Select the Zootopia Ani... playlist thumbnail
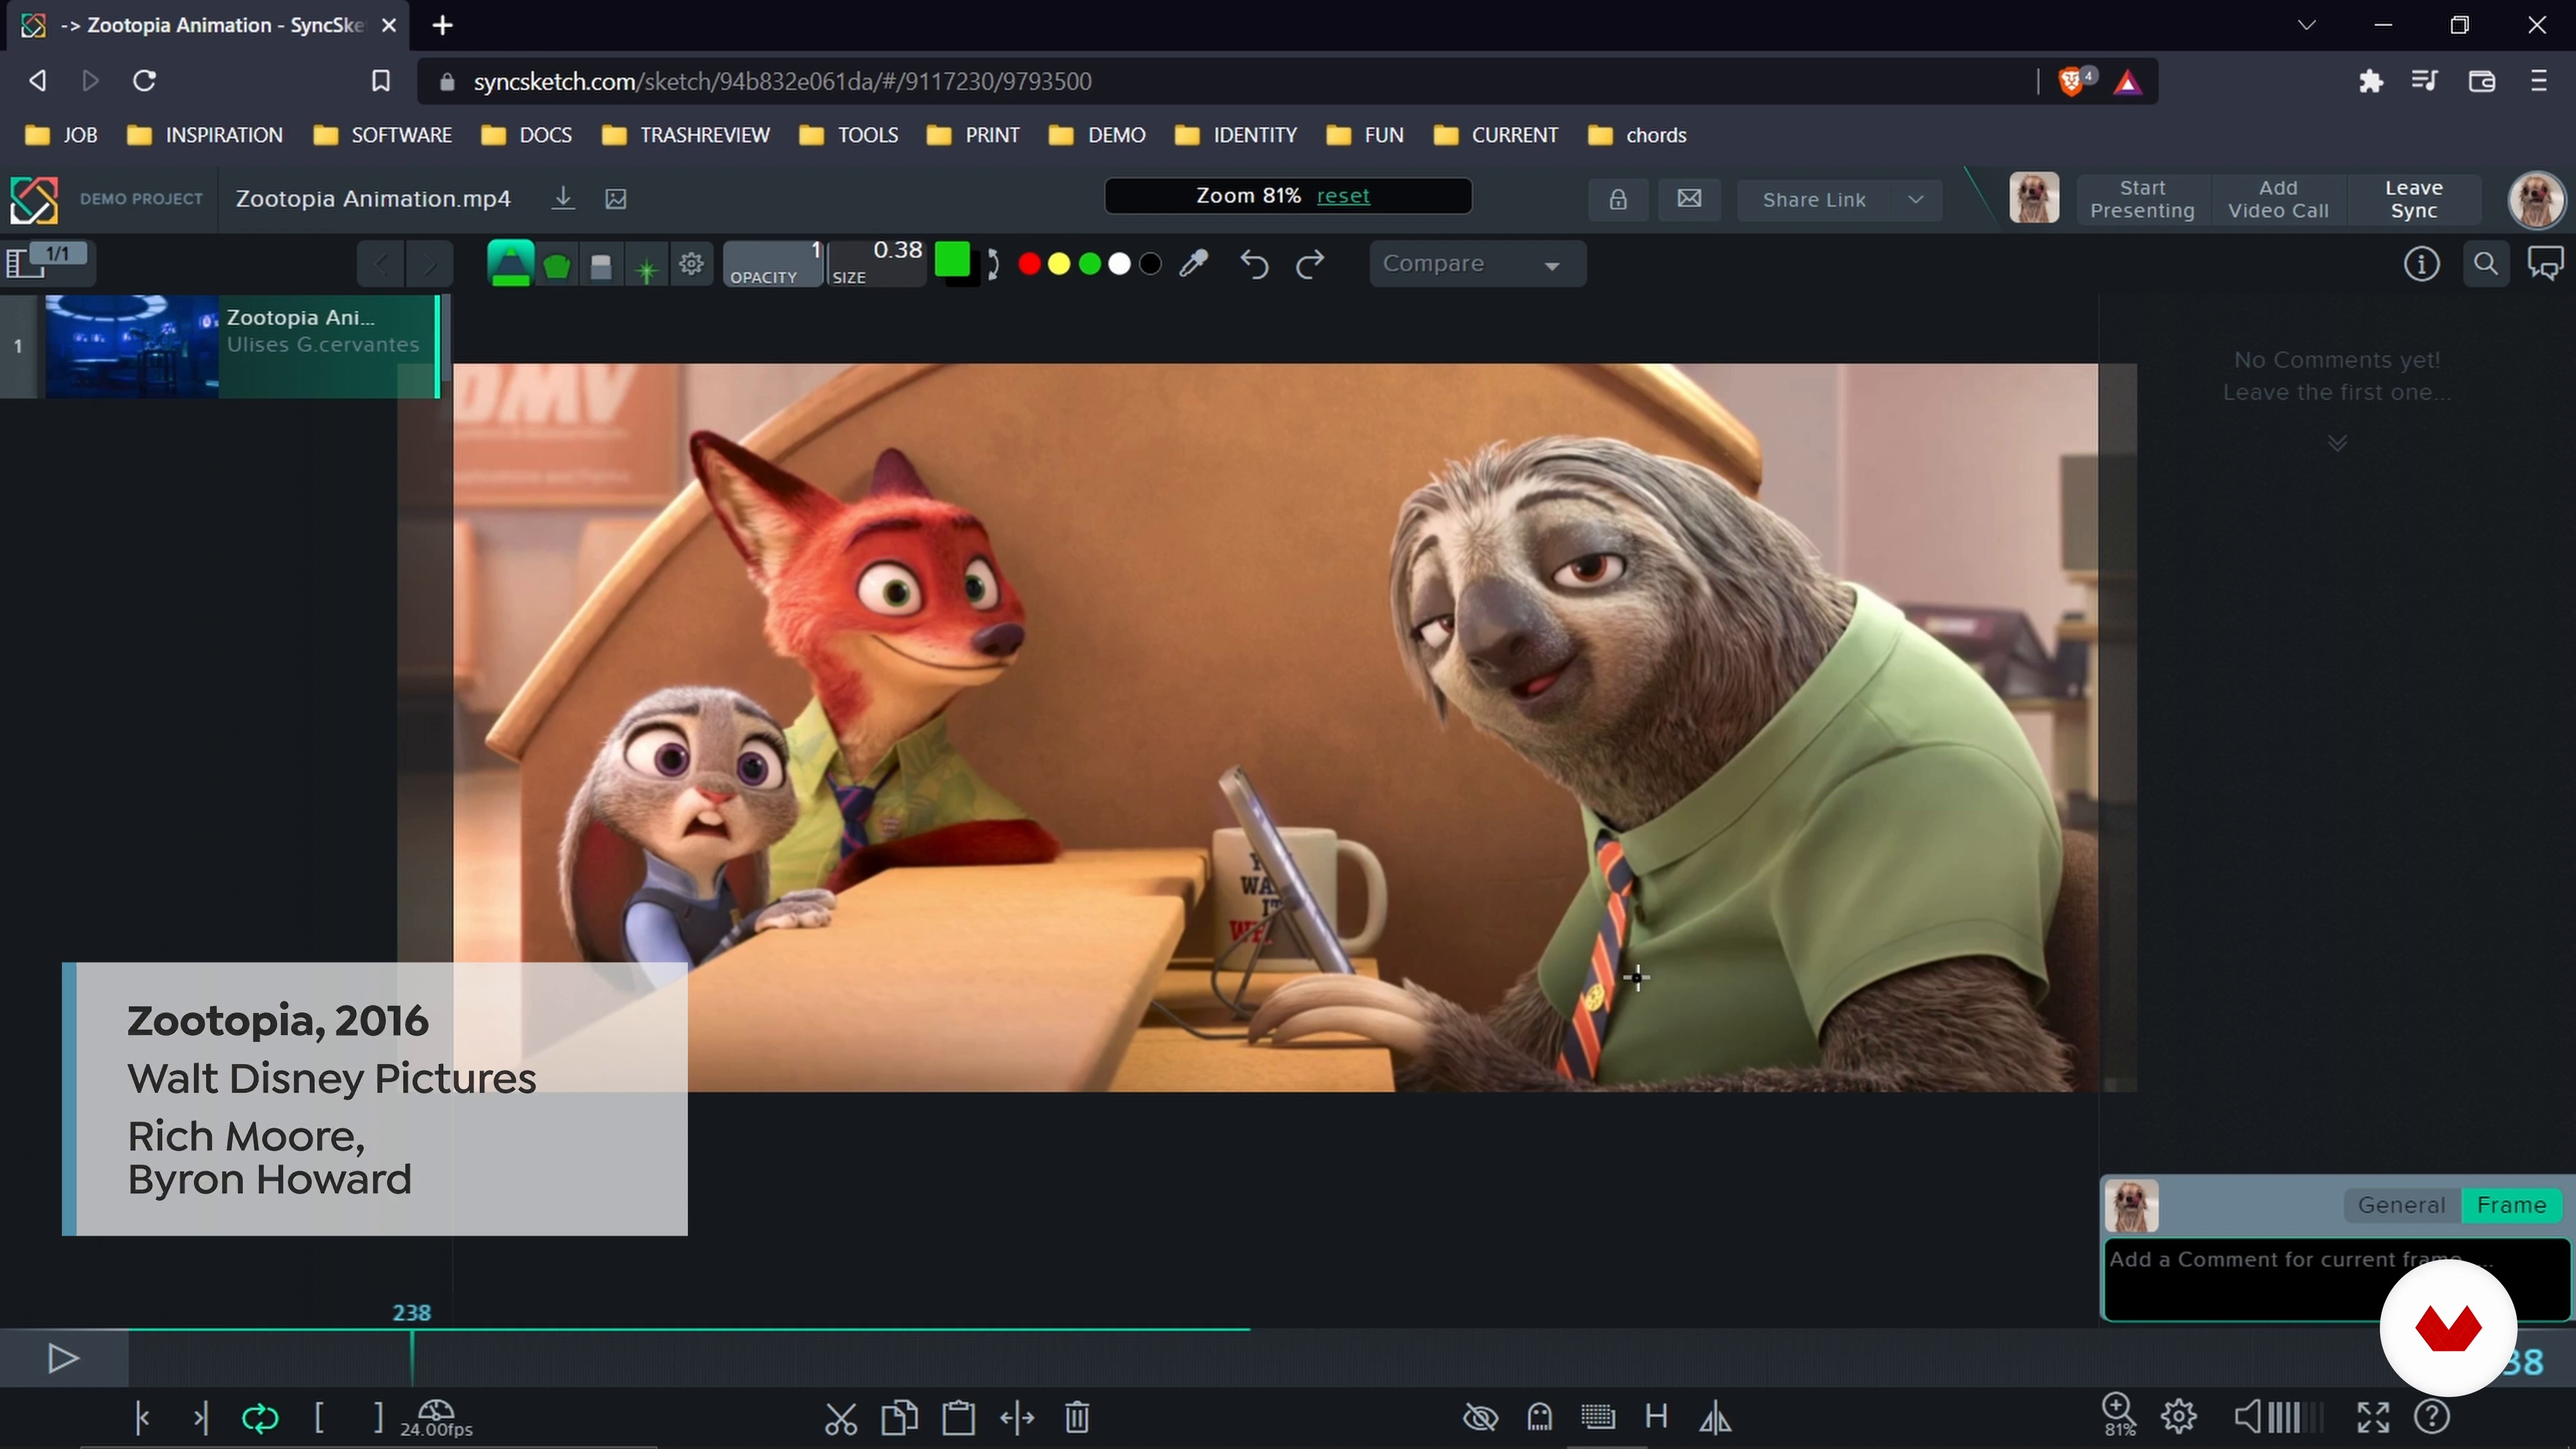 point(131,346)
